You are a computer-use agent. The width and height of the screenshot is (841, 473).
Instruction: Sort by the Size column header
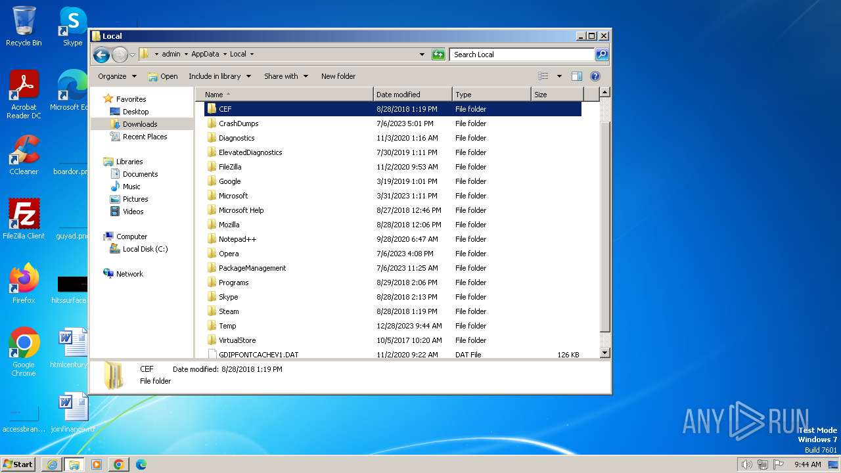coord(557,95)
